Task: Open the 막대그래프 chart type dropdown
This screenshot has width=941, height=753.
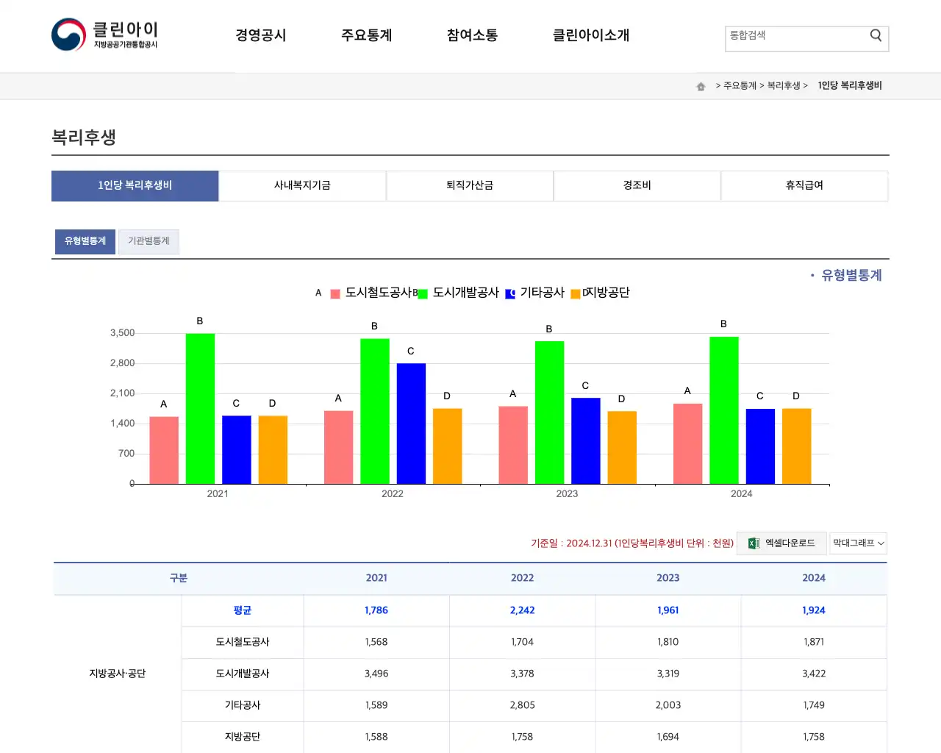Action: [857, 543]
